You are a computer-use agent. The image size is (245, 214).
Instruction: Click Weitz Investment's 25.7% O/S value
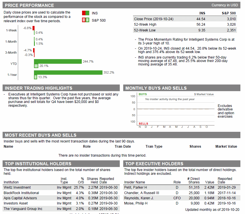tap(79, 187)
